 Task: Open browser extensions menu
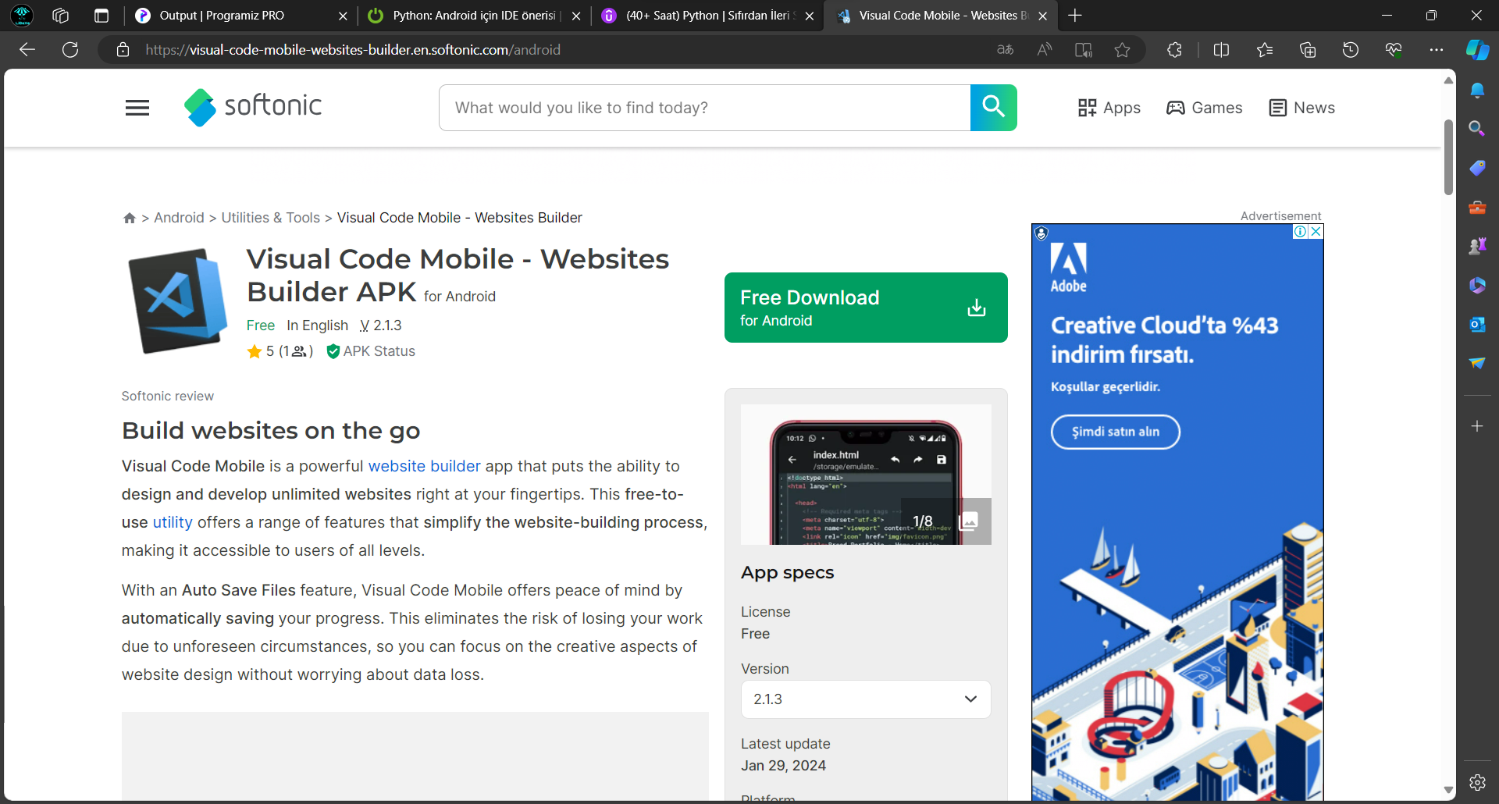1174,50
